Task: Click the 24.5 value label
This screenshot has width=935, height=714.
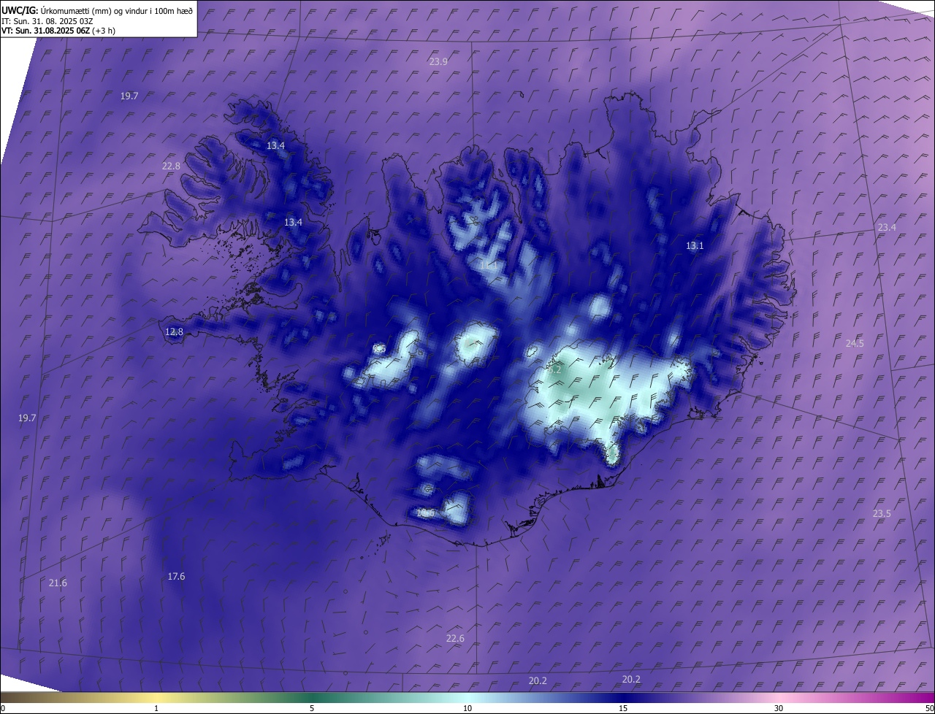Action: point(855,343)
